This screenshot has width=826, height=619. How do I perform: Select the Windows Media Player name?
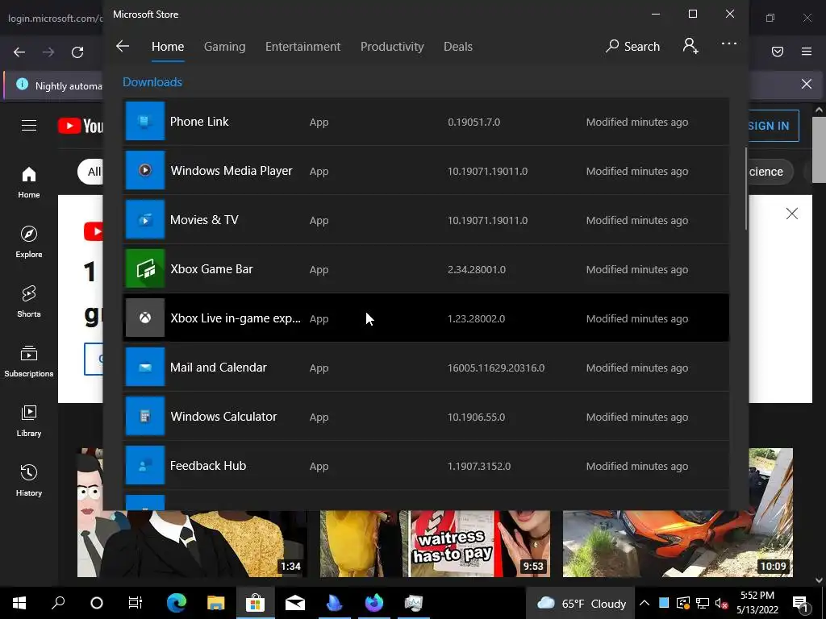click(232, 171)
